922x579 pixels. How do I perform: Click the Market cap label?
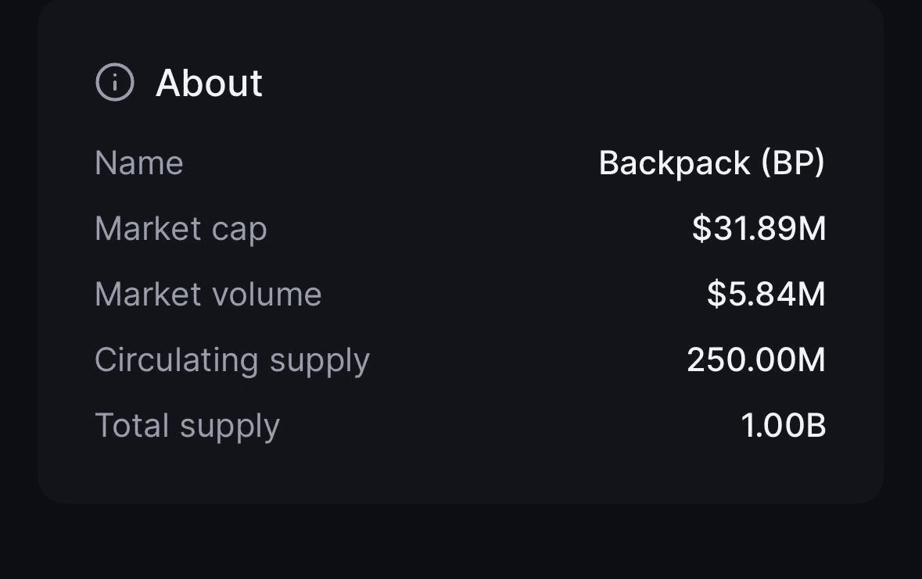pyautogui.click(x=181, y=229)
